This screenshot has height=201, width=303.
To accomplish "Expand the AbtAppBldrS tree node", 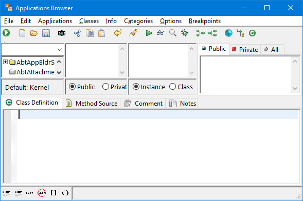I will coord(6,62).
